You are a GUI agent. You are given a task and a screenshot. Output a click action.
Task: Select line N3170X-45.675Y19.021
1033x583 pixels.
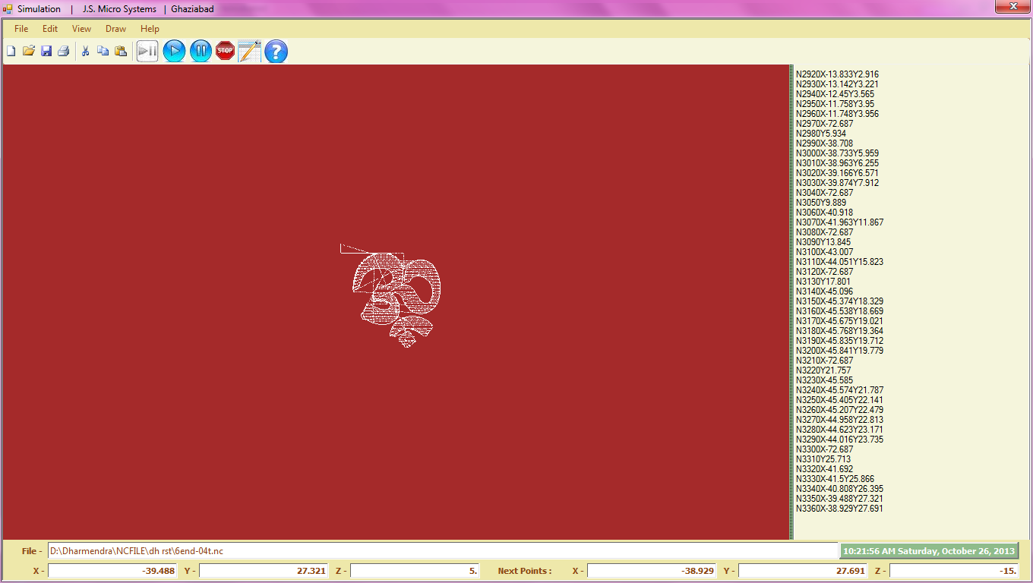tap(839, 320)
